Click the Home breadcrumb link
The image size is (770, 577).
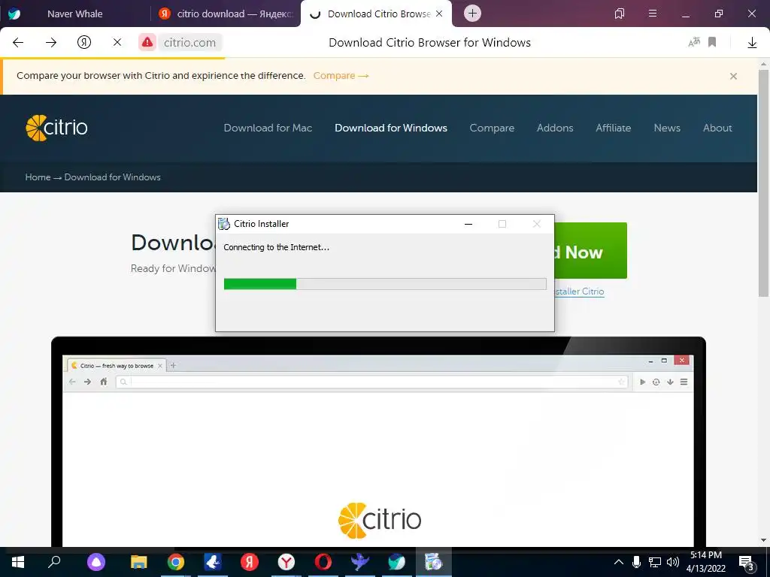tap(38, 177)
